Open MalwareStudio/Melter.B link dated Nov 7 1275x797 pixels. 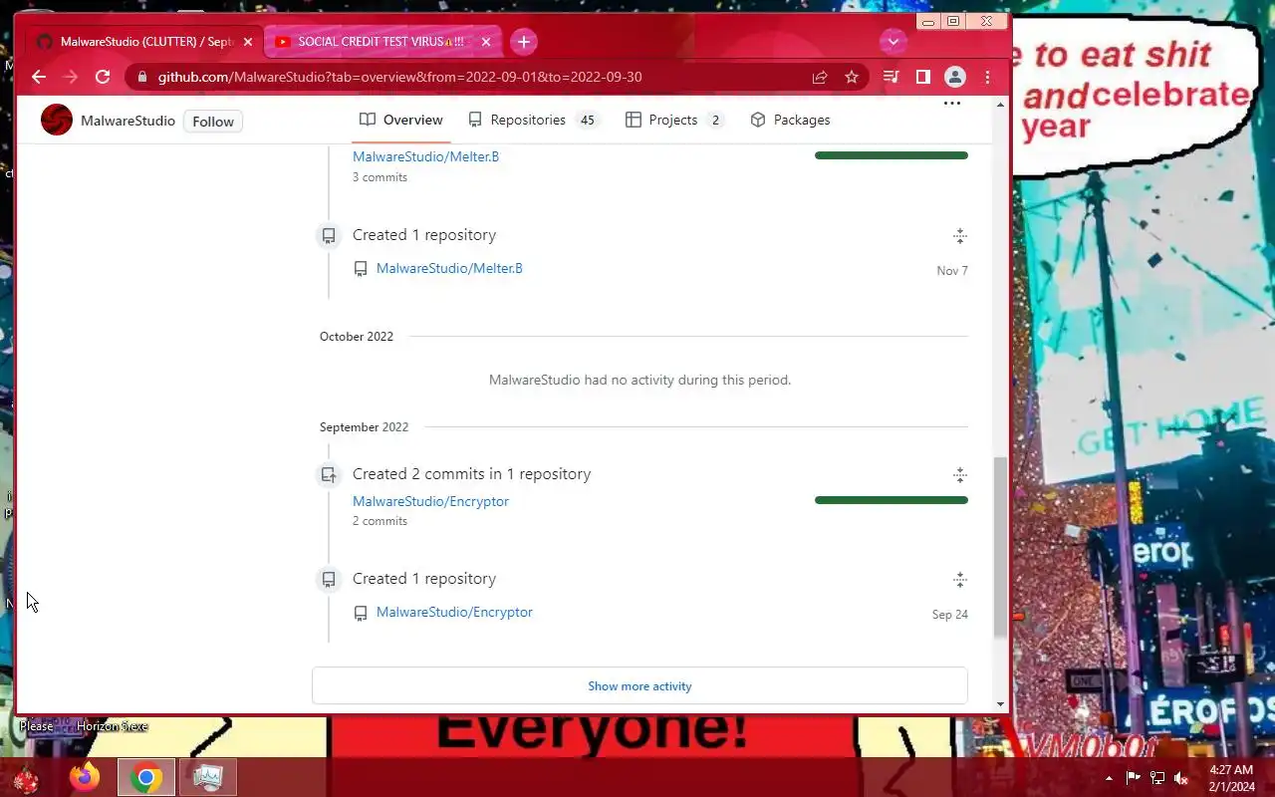[x=449, y=268]
